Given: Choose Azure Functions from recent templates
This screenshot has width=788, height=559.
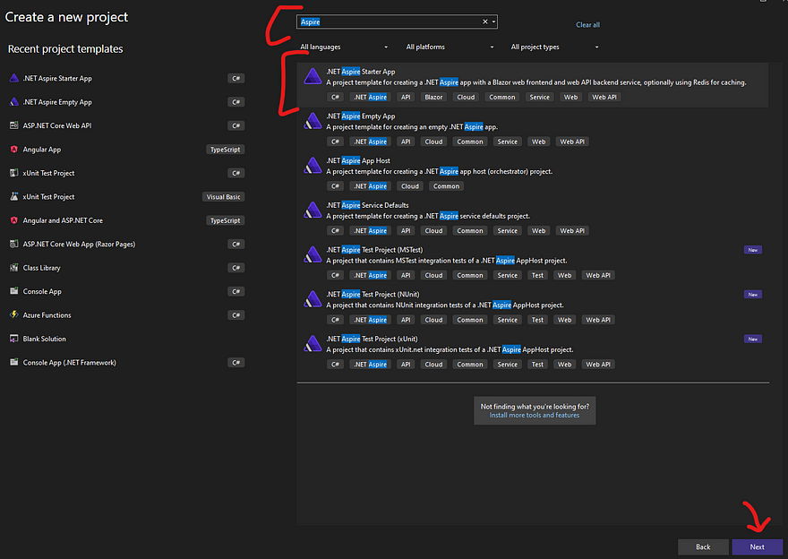Looking at the screenshot, I should [126, 314].
